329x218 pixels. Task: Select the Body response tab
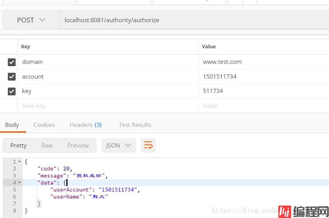tap(12, 125)
